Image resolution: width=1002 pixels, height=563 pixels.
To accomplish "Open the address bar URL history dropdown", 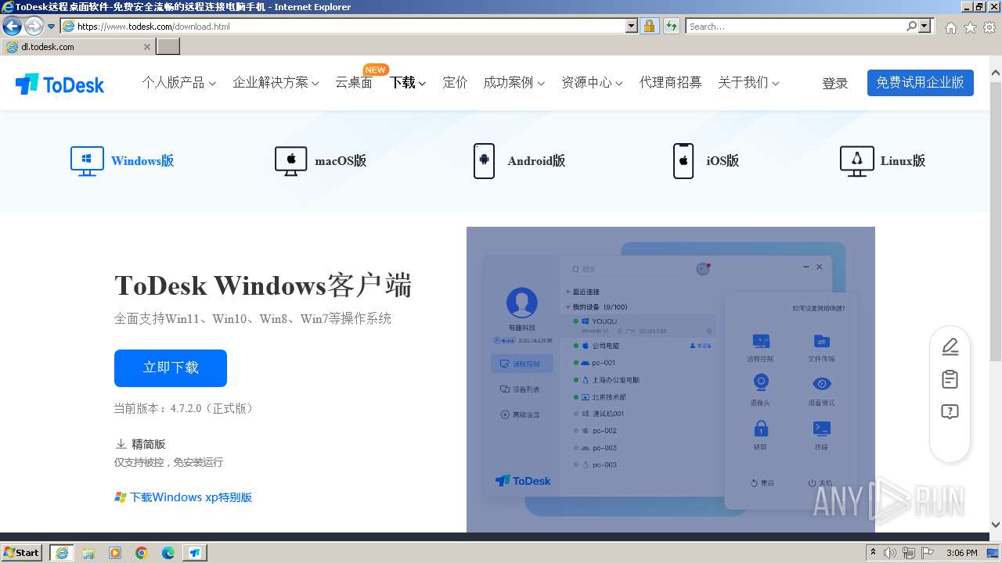I will 632,27.
